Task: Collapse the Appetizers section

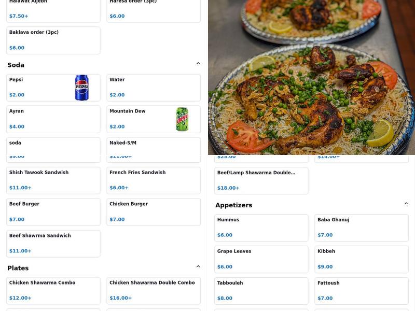Action: [406, 204]
